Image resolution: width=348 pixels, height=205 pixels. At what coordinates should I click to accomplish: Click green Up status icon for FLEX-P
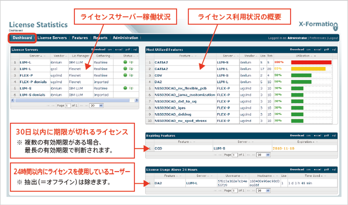pos(125,75)
